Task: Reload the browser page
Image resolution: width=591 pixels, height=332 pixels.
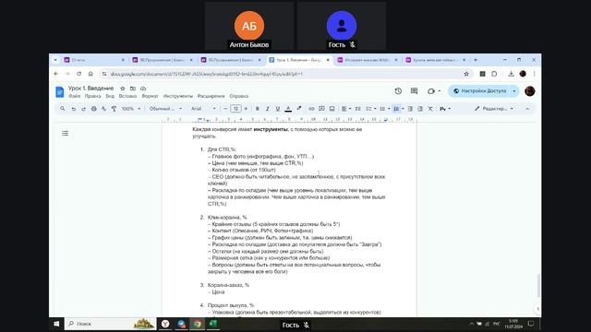Action: (x=78, y=74)
